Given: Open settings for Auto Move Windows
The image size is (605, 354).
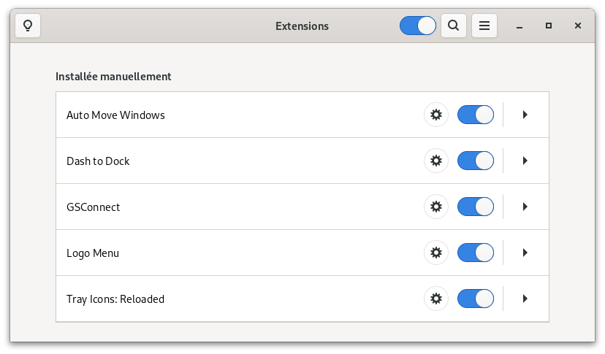Looking at the screenshot, I should 436,115.
